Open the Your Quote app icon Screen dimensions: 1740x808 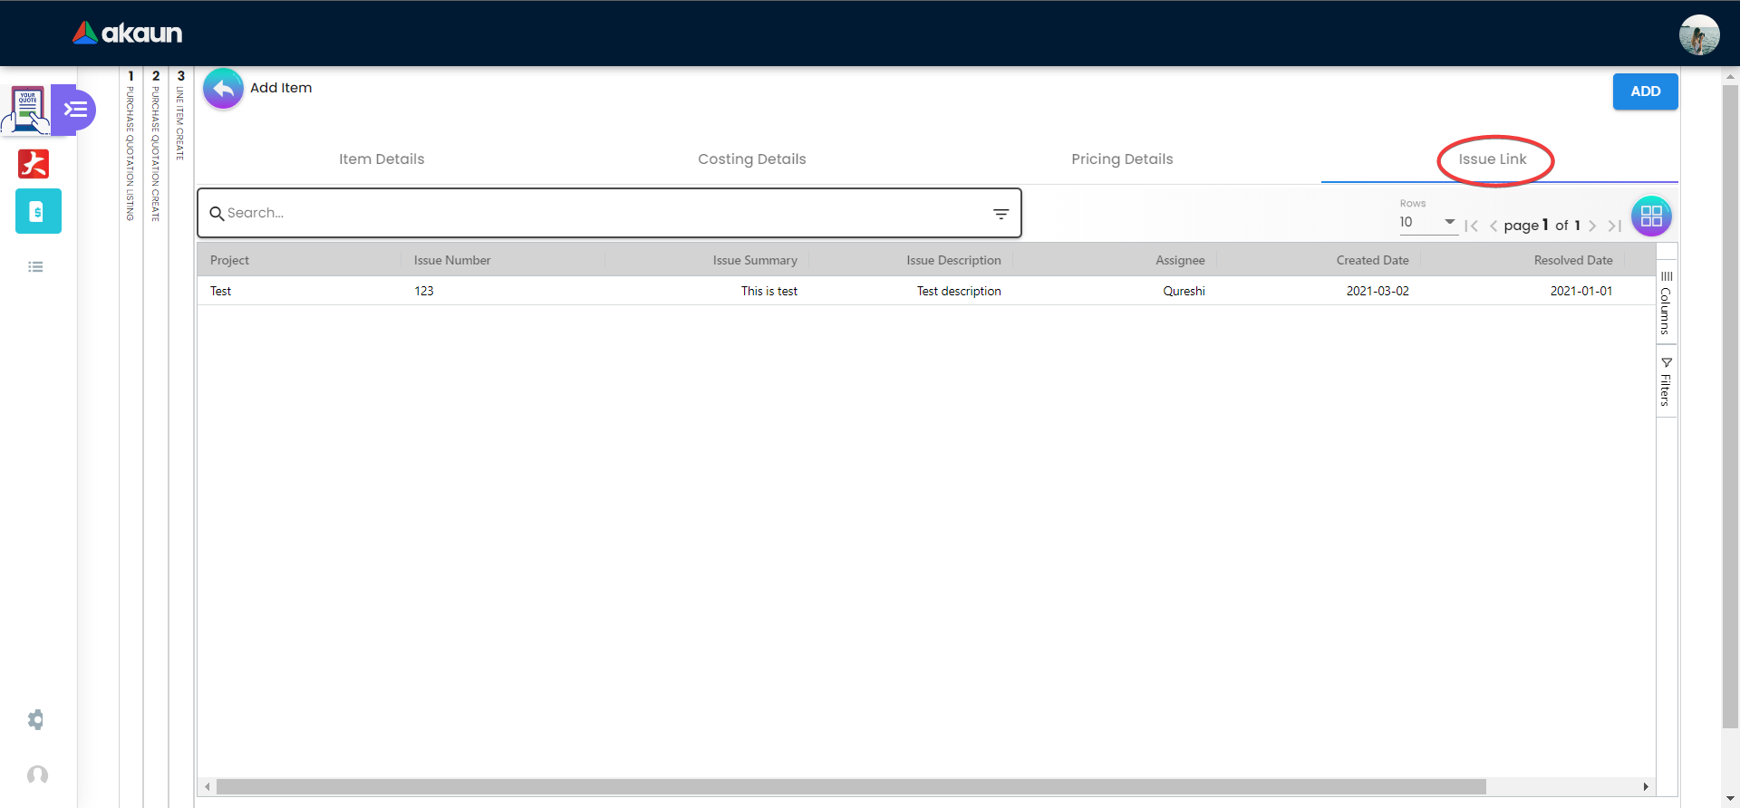[28, 110]
